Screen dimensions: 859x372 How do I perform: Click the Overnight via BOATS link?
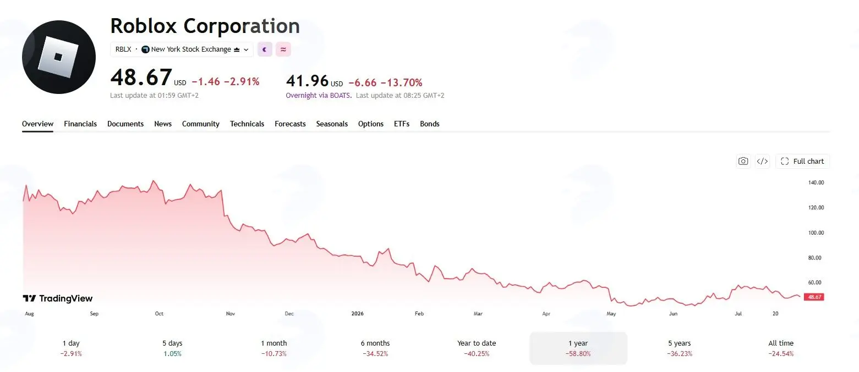pos(319,95)
